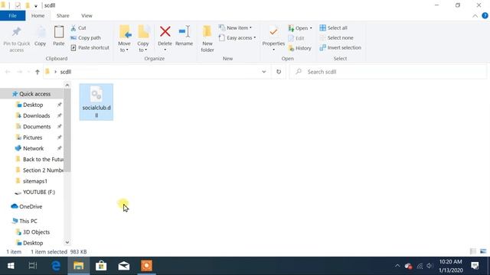Image resolution: width=490 pixels, height=275 pixels.
Task: Open the orange recorder taskbar app
Action: [x=146, y=266]
